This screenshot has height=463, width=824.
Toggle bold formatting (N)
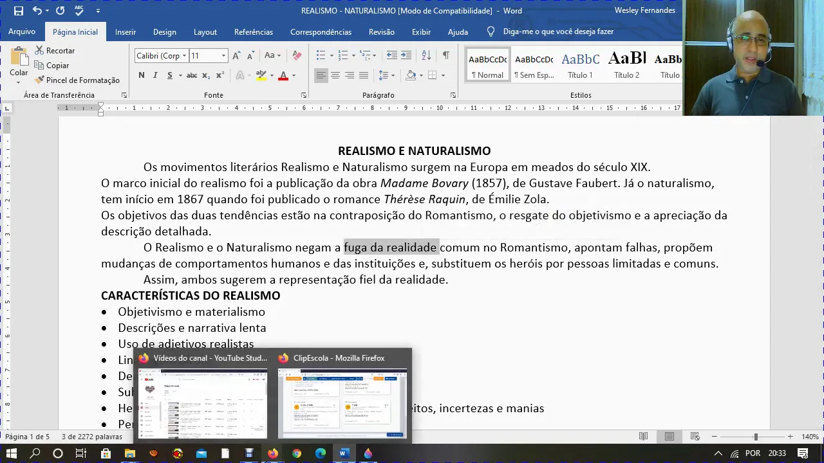pos(142,76)
